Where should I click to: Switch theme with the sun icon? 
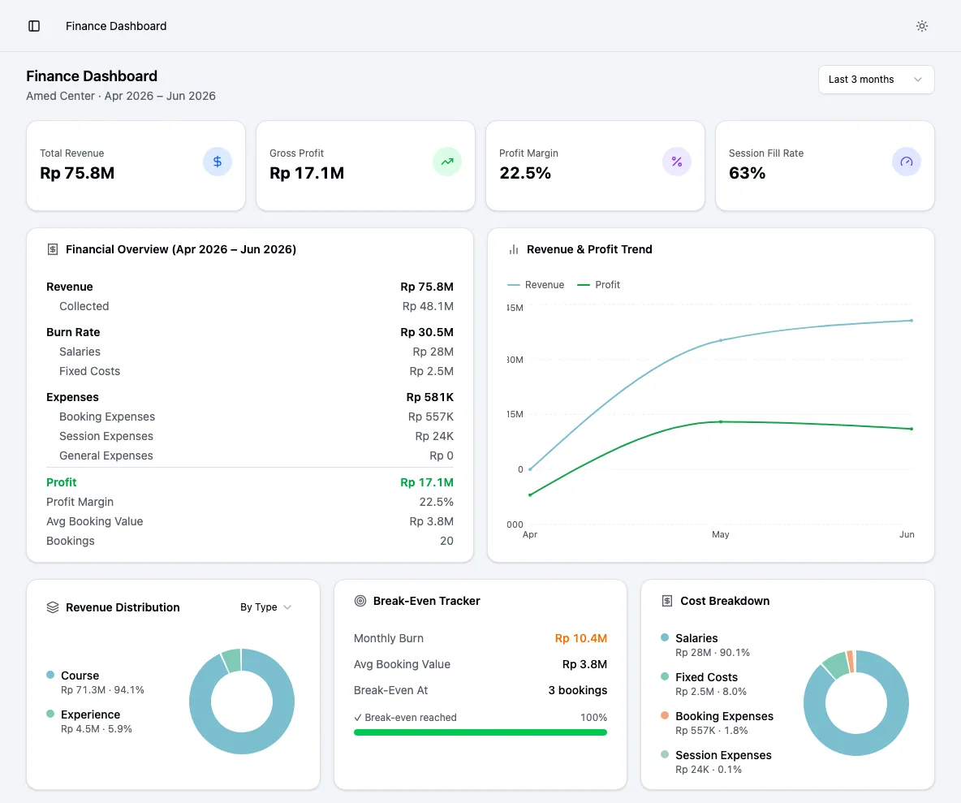pyautogui.click(x=921, y=26)
